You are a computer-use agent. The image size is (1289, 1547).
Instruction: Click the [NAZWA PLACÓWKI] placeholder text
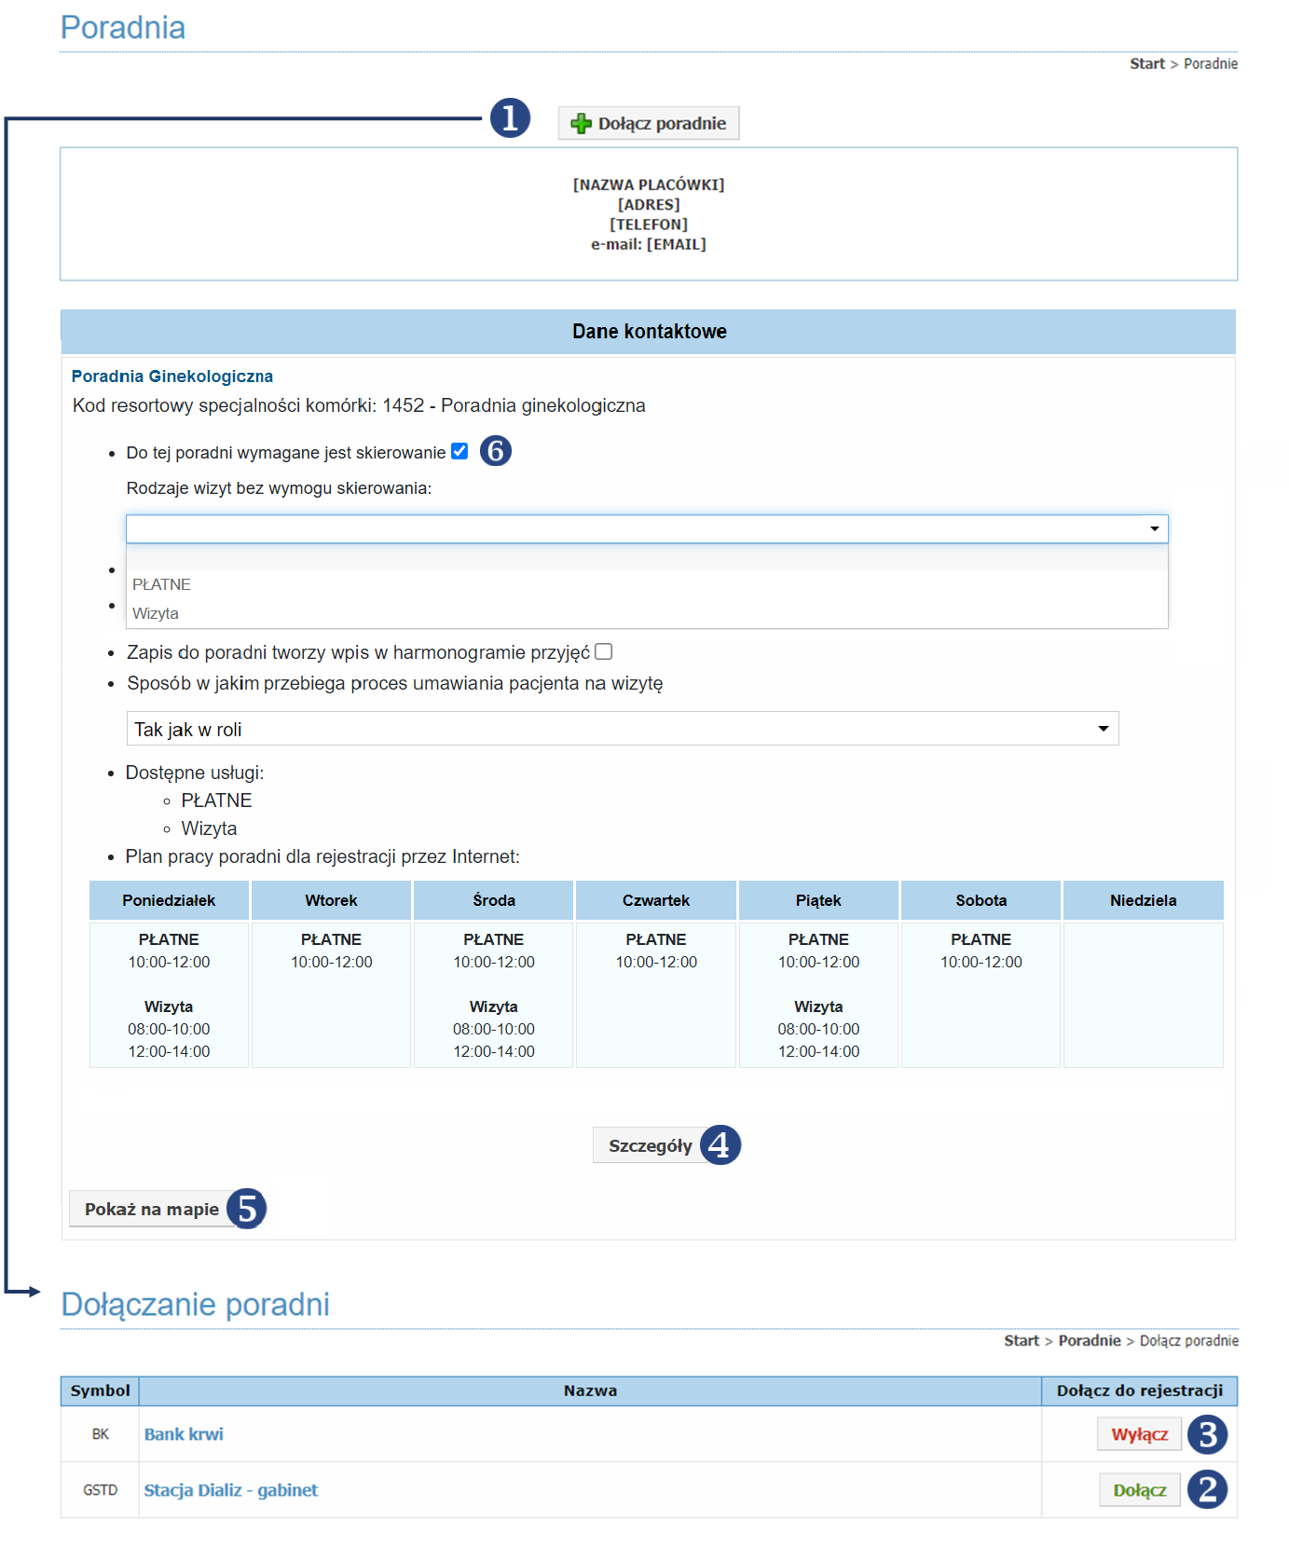tap(649, 185)
